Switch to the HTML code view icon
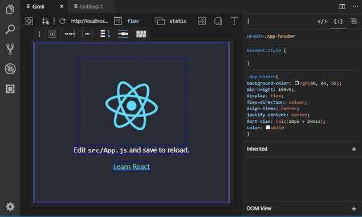 point(322,22)
